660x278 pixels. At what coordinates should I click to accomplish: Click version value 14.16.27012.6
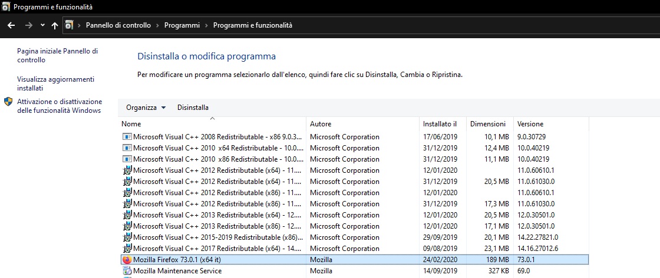[538, 249]
